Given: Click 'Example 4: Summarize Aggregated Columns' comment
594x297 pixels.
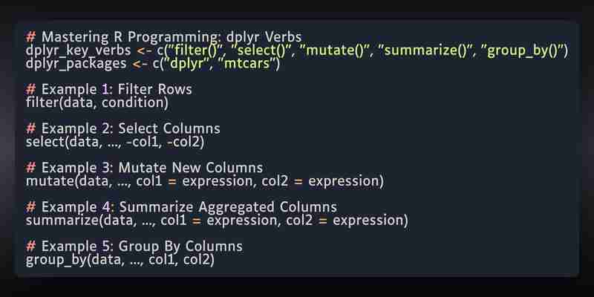Looking at the screenshot, I should click(x=181, y=207).
